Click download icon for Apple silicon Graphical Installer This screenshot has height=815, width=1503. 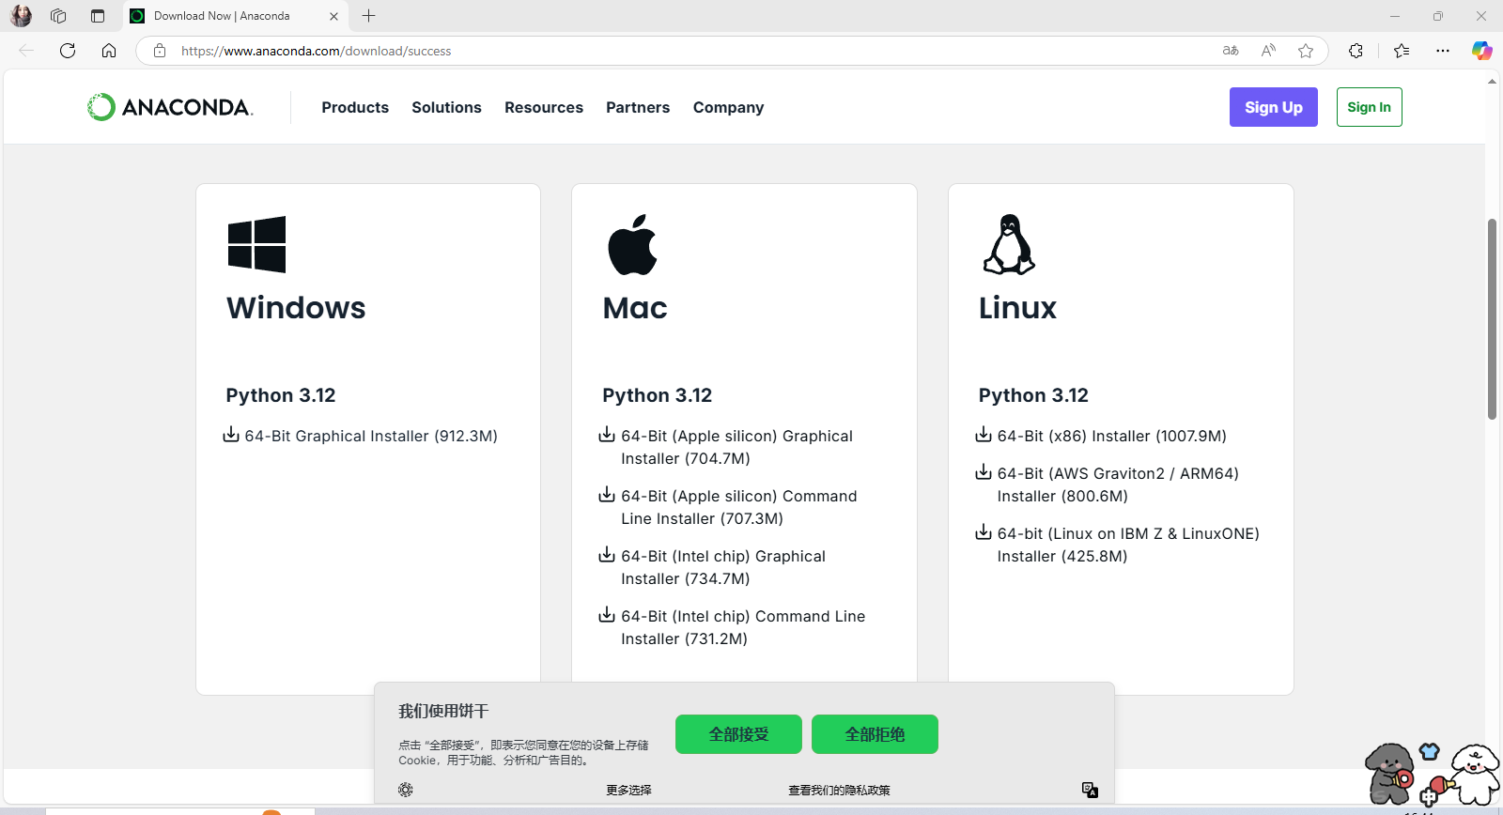tap(607, 435)
